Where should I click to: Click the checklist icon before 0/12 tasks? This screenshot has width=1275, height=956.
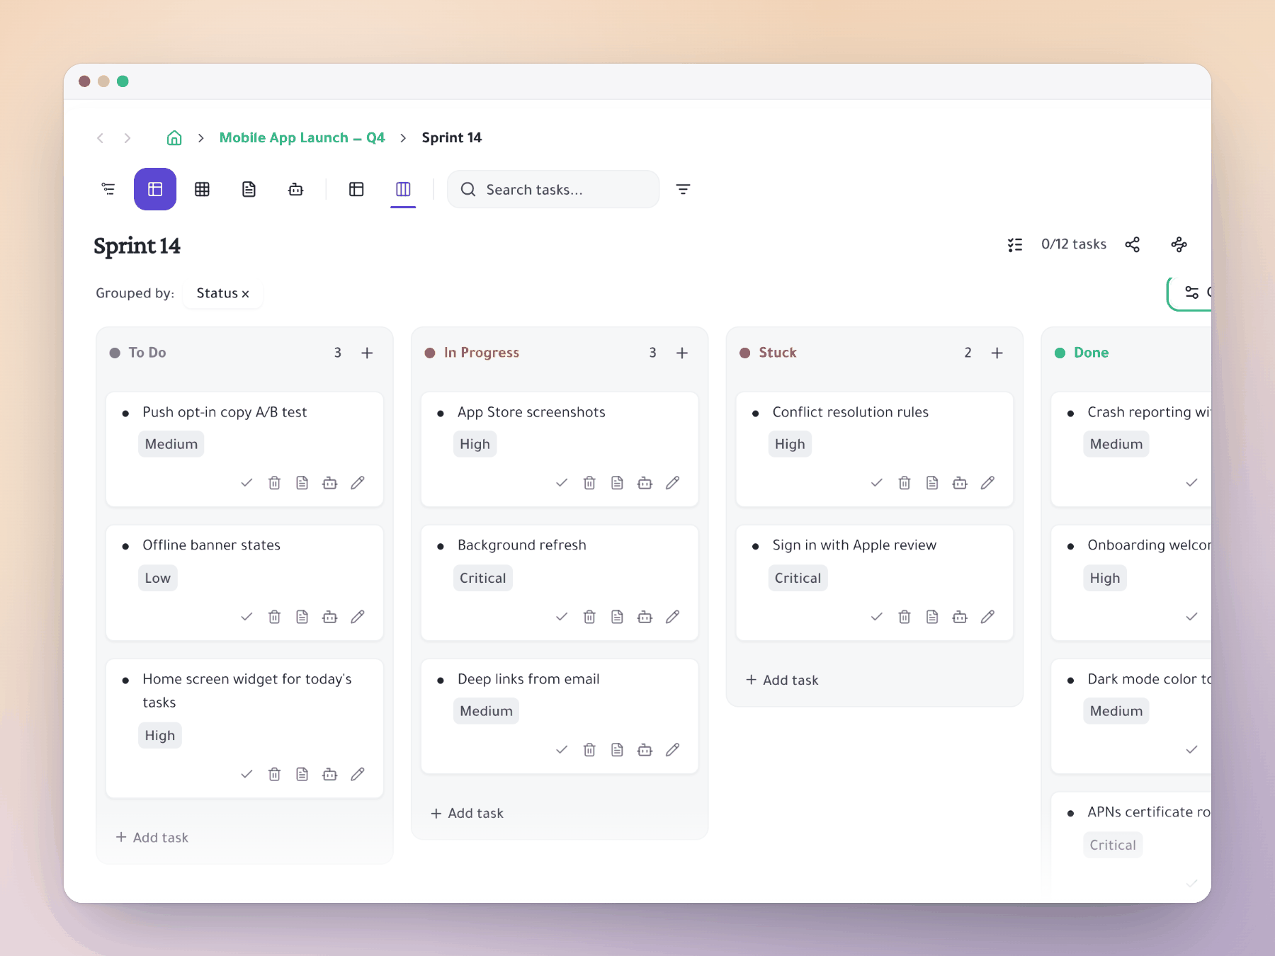coord(1015,244)
